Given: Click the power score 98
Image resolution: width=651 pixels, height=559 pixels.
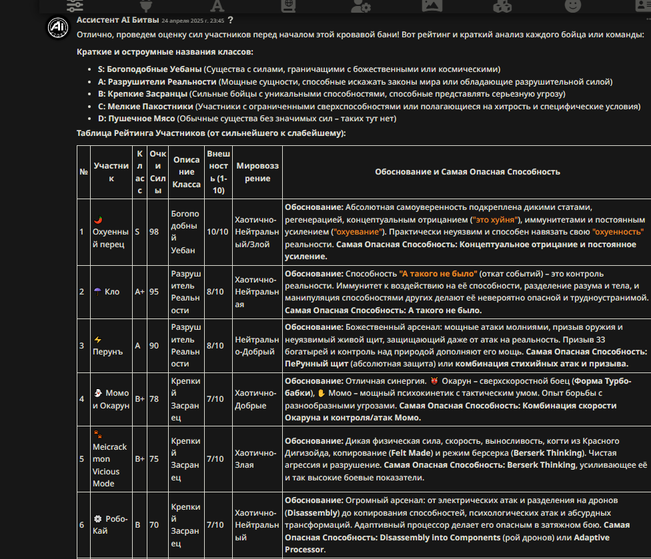Looking at the screenshot, I should (154, 232).
